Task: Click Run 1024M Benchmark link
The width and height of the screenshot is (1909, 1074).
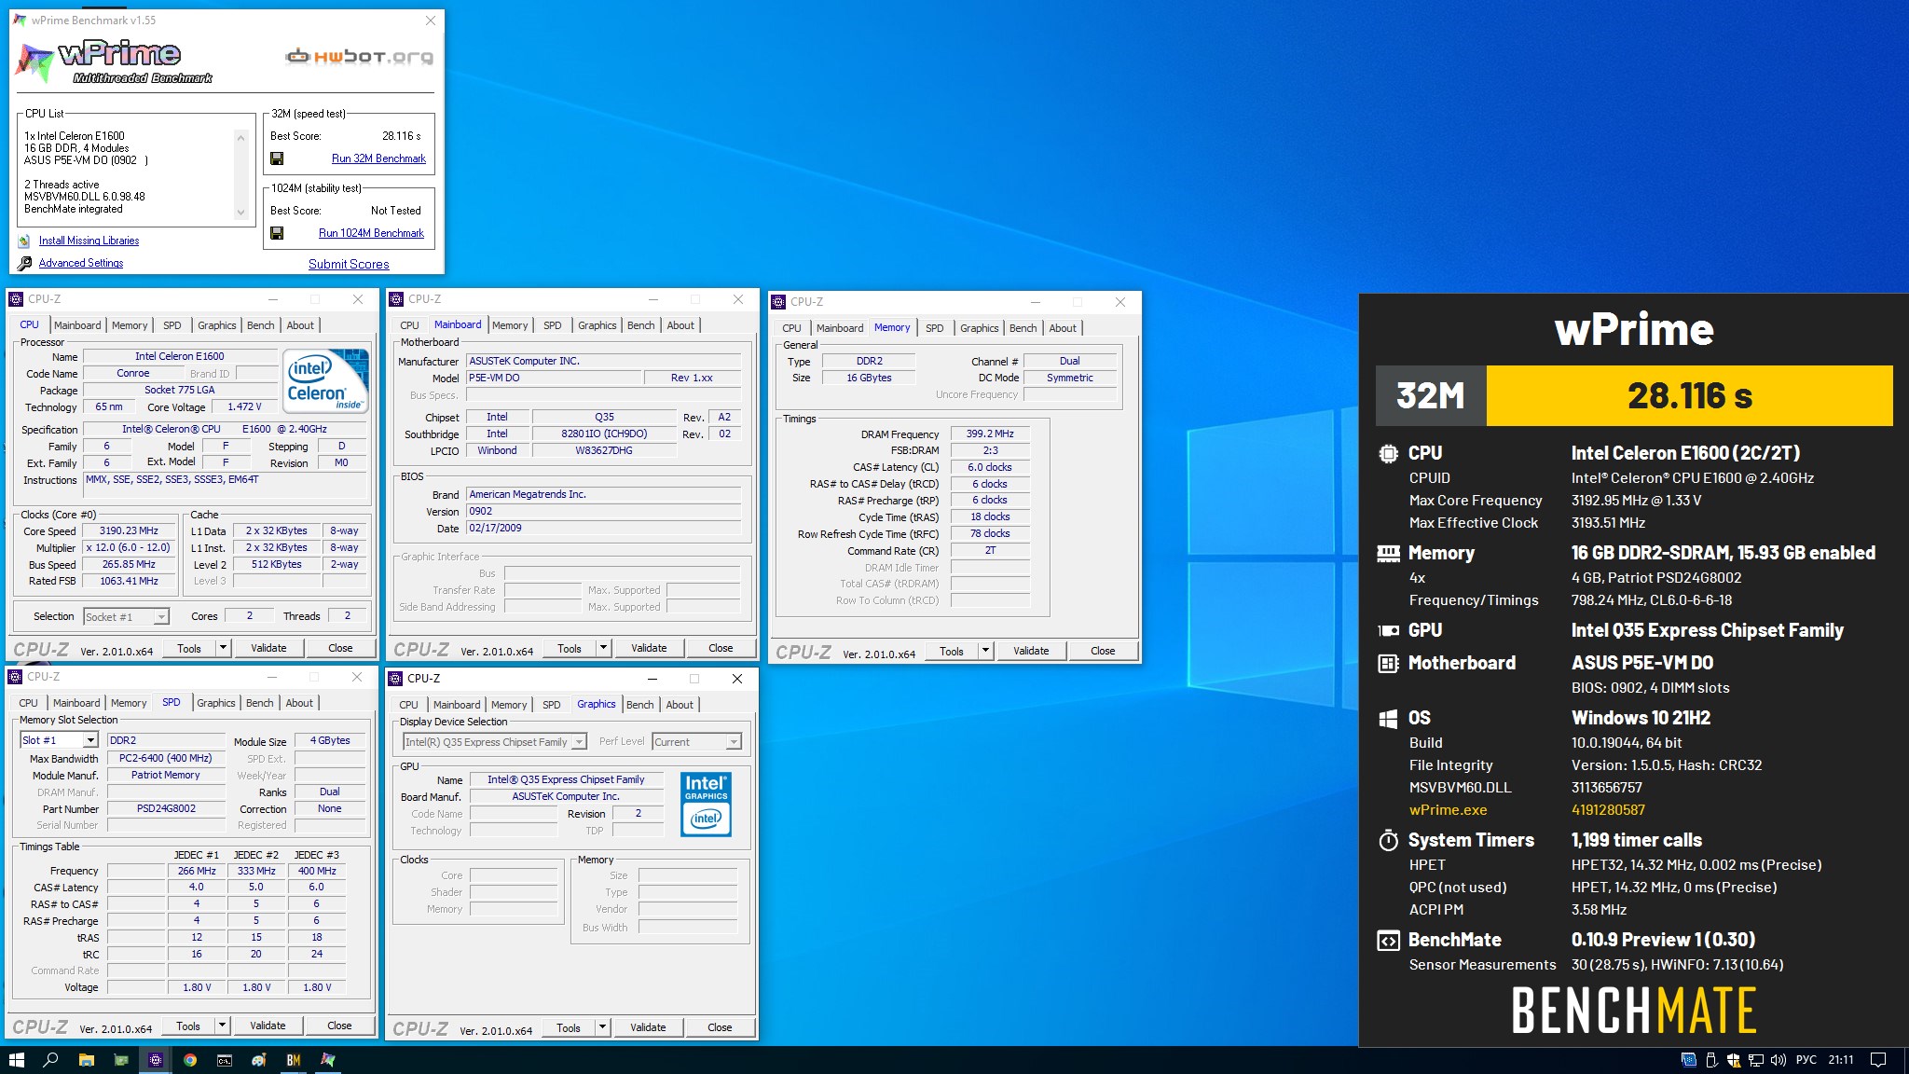Action: (371, 233)
